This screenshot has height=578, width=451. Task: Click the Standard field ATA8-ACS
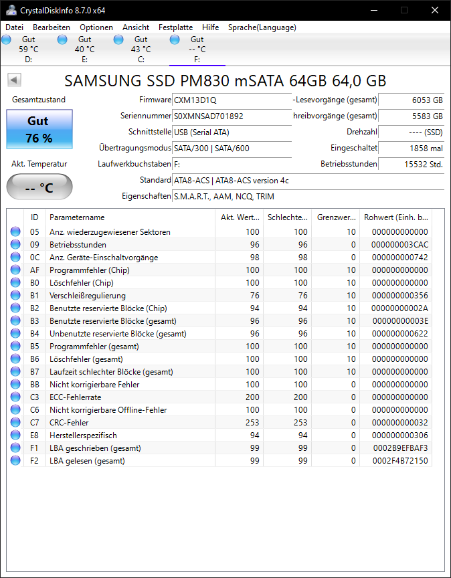click(x=308, y=181)
